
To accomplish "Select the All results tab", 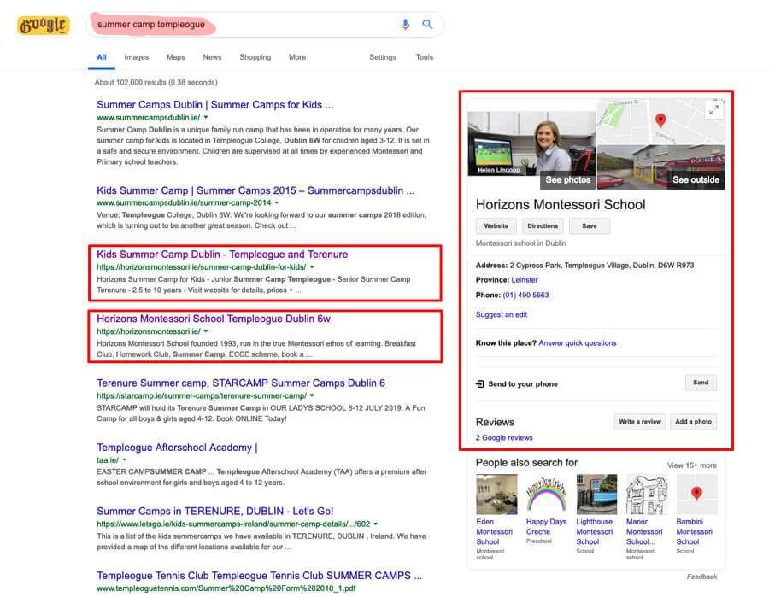I will (102, 57).
